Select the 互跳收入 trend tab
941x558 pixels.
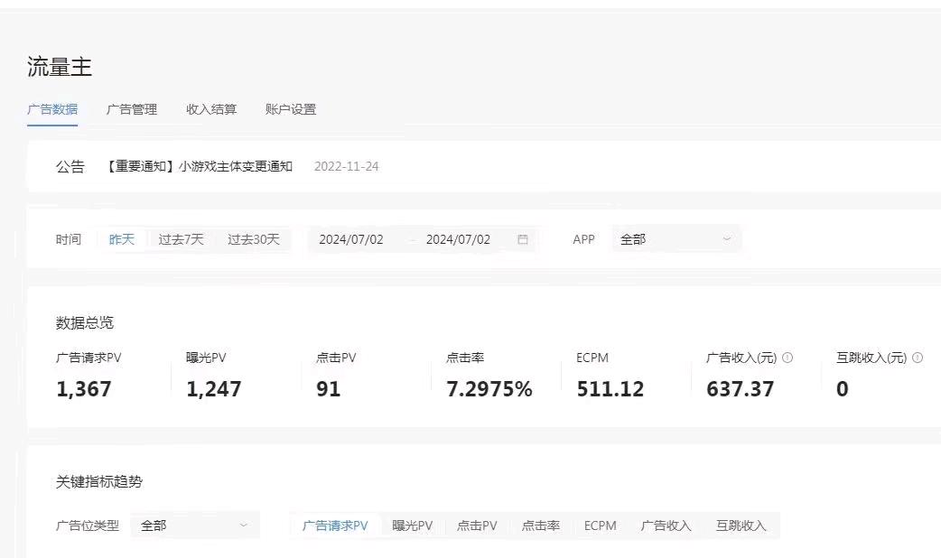coord(741,525)
